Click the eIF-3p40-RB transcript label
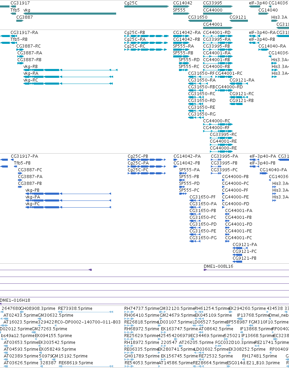 point(262,39)
